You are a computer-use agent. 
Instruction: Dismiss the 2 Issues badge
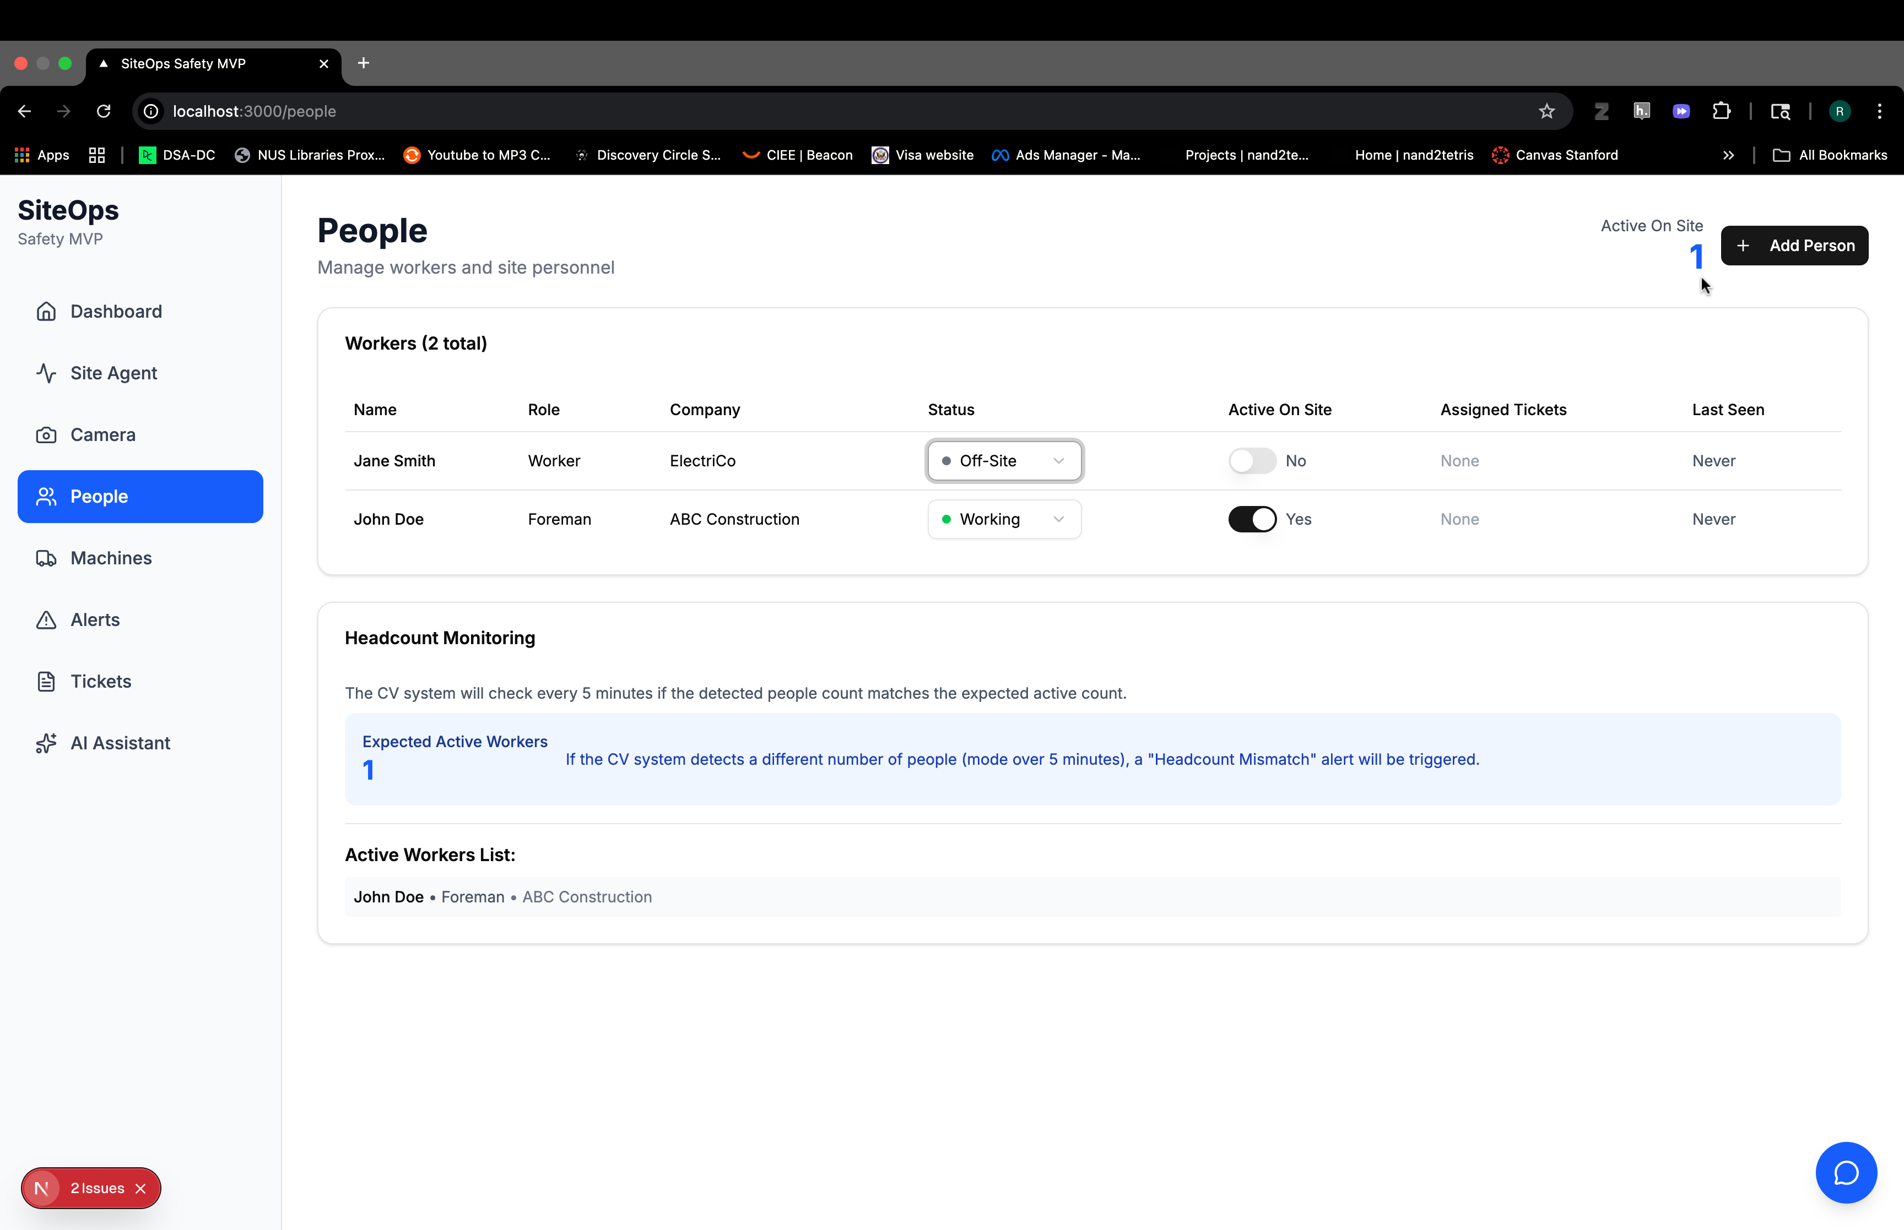(x=140, y=1189)
